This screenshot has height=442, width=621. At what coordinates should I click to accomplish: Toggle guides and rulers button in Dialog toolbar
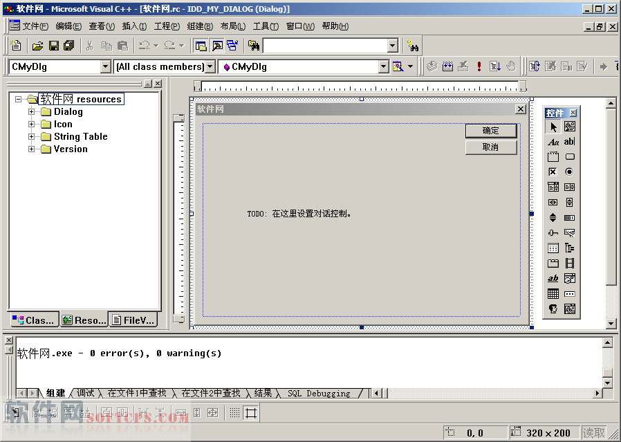click(x=251, y=413)
